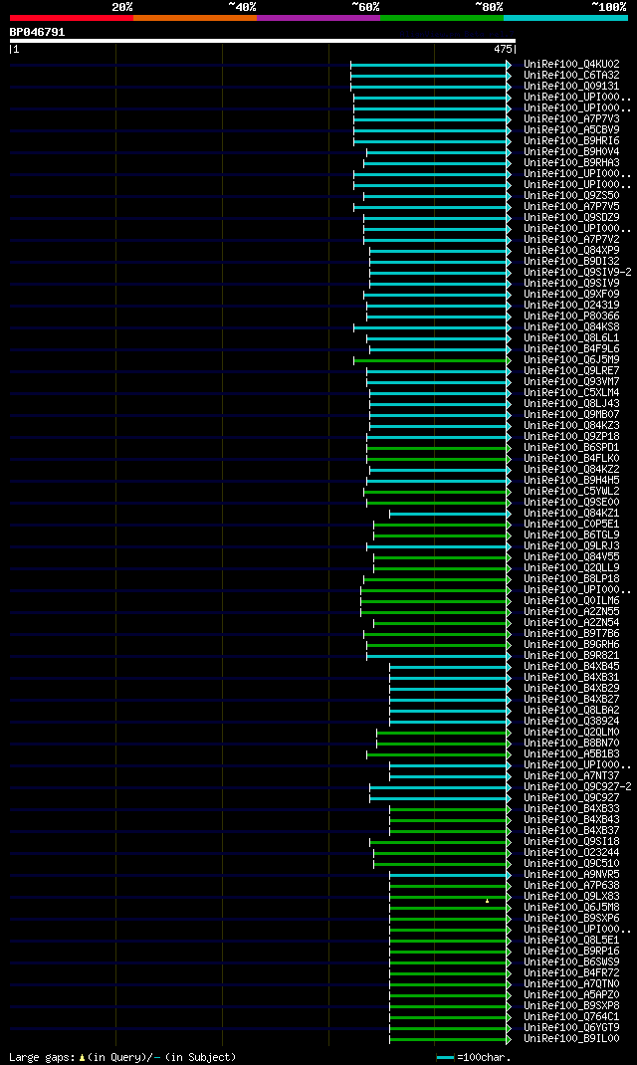Click yellow gap marker in Q9LX83 row

pos(487,901)
